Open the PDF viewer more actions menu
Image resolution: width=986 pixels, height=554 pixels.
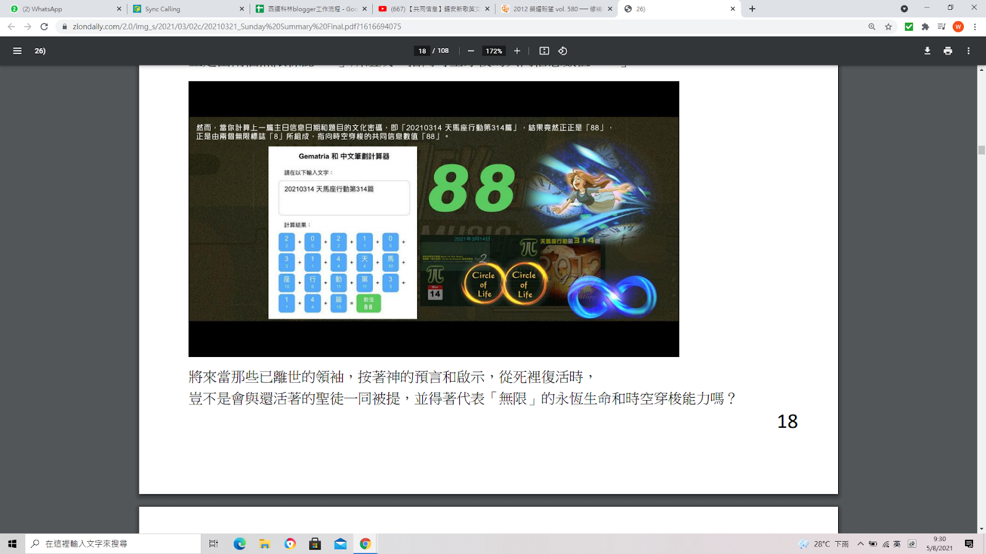[969, 51]
